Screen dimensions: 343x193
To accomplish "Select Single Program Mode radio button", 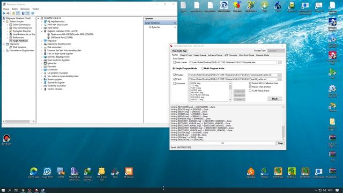I will point(174,68).
